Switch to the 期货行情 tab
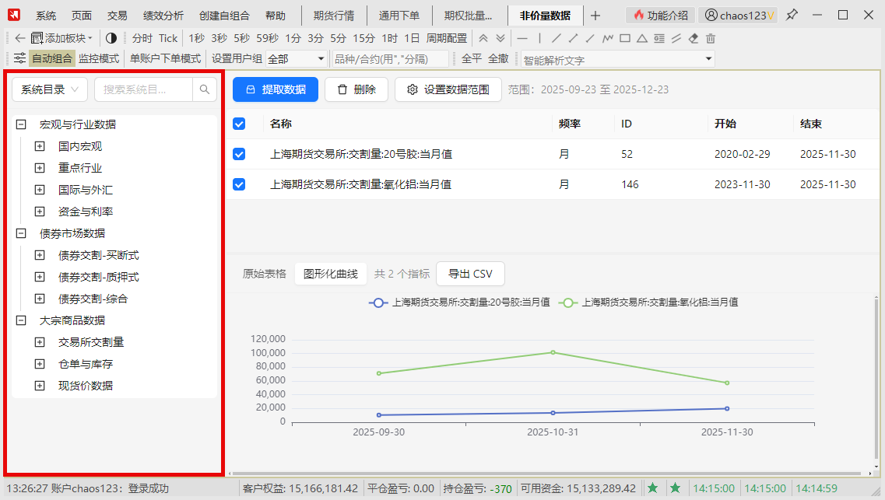Image resolution: width=885 pixels, height=500 pixels. point(334,16)
